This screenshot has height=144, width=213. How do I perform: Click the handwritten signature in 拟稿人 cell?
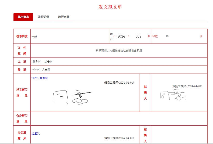coord(173,95)
